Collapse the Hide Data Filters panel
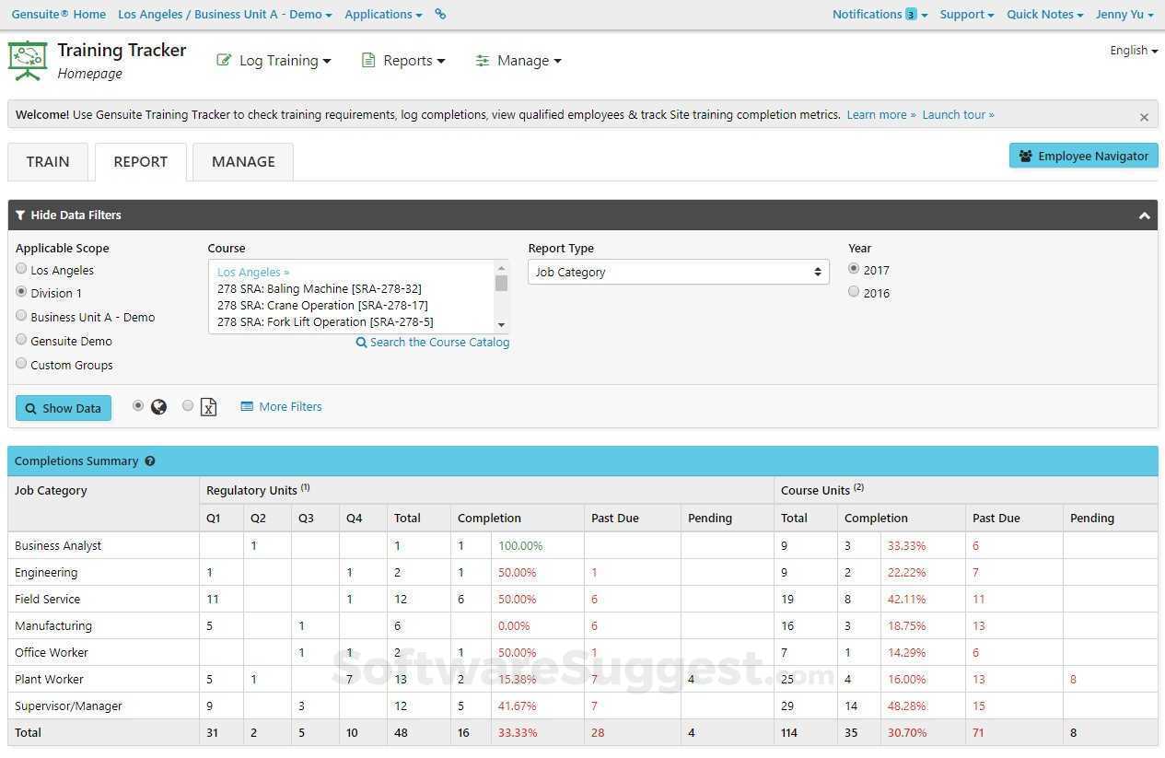The image size is (1165, 758). click(x=1144, y=215)
